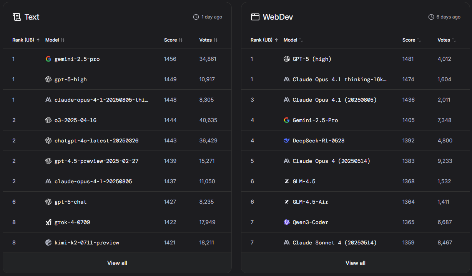Image resolution: width=472 pixels, height=276 pixels.
Task: Click the clock icon next to "1 day ago"
Action: coord(196,17)
